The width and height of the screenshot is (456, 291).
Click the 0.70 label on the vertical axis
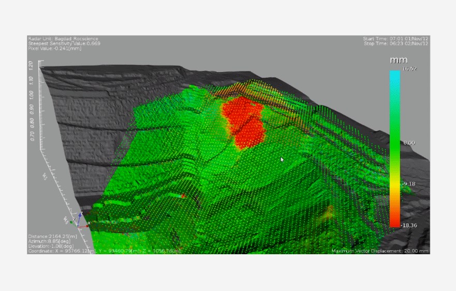point(32,136)
